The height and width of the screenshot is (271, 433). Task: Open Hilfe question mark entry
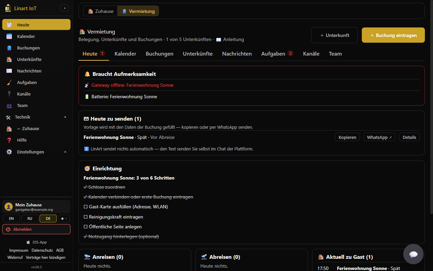(36, 140)
